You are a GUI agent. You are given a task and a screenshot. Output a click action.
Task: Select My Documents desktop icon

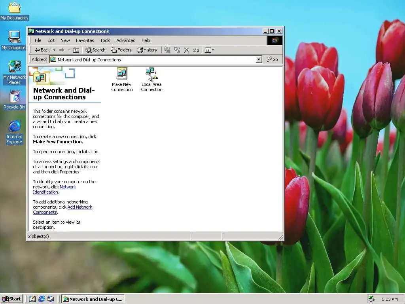click(x=15, y=11)
